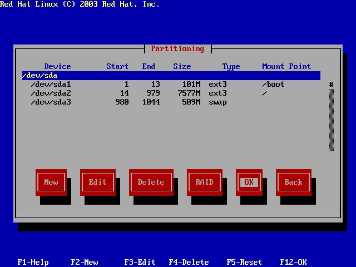The height and width of the screenshot is (267, 356).
Task: Click the start cylinder value 14
Action: tap(125, 93)
